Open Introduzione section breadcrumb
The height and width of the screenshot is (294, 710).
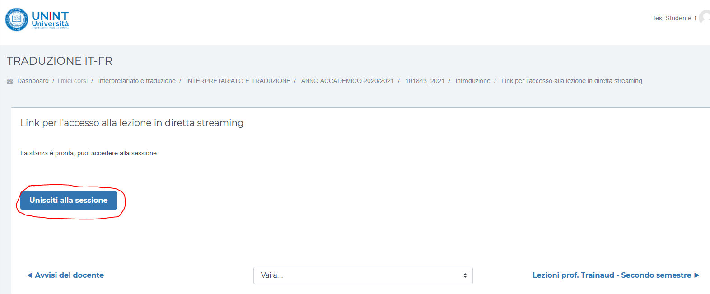pyautogui.click(x=473, y=81)
